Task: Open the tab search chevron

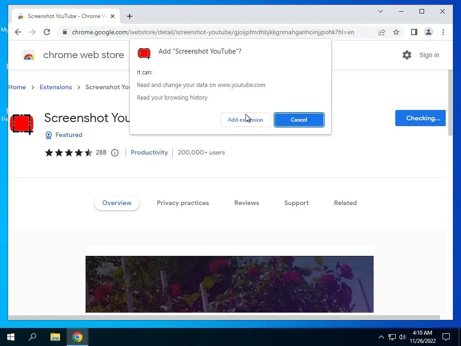Action: point(380,11)
